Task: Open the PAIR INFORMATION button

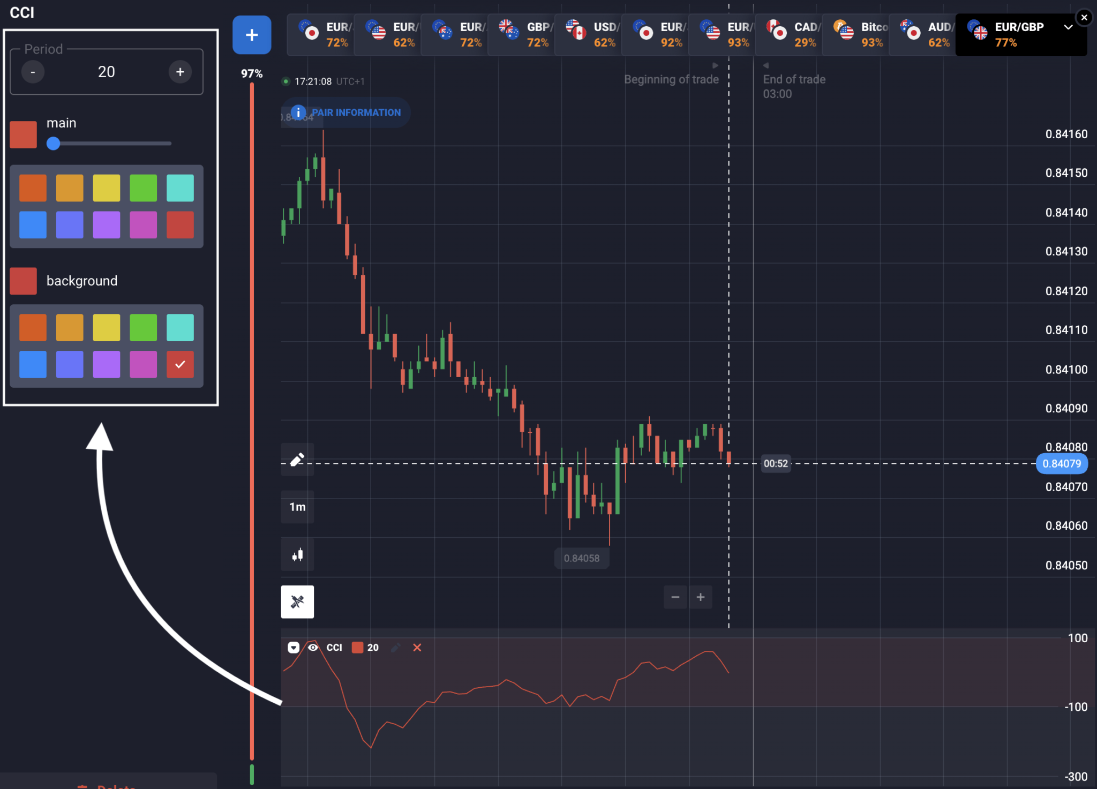Action: coord(347,112)
